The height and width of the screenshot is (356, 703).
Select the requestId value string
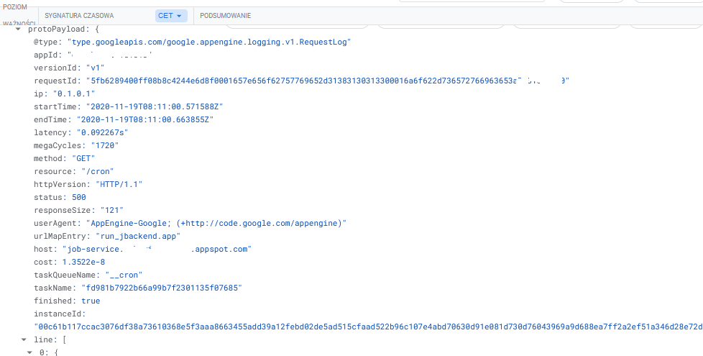(x=328, y=81)
